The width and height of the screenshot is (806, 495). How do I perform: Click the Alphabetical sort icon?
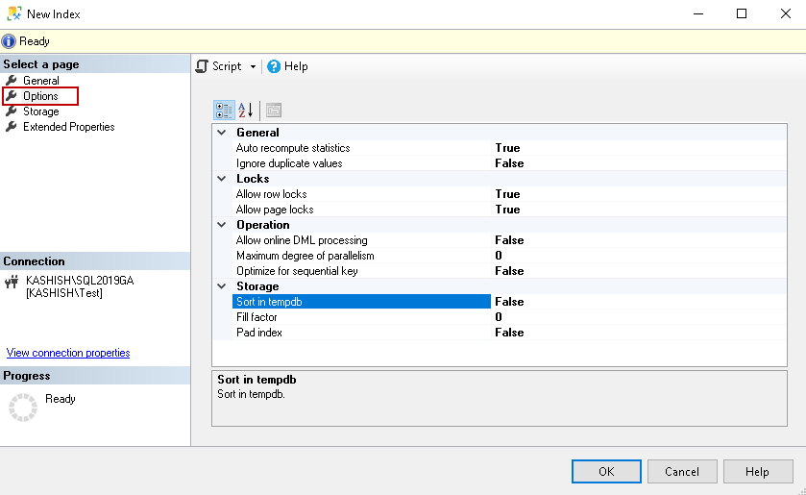(x=246, y=110)
